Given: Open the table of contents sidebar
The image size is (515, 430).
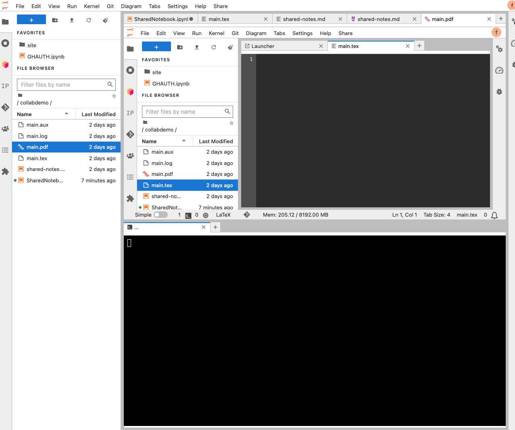Looking at the screenshot, I should click(5, 150).
